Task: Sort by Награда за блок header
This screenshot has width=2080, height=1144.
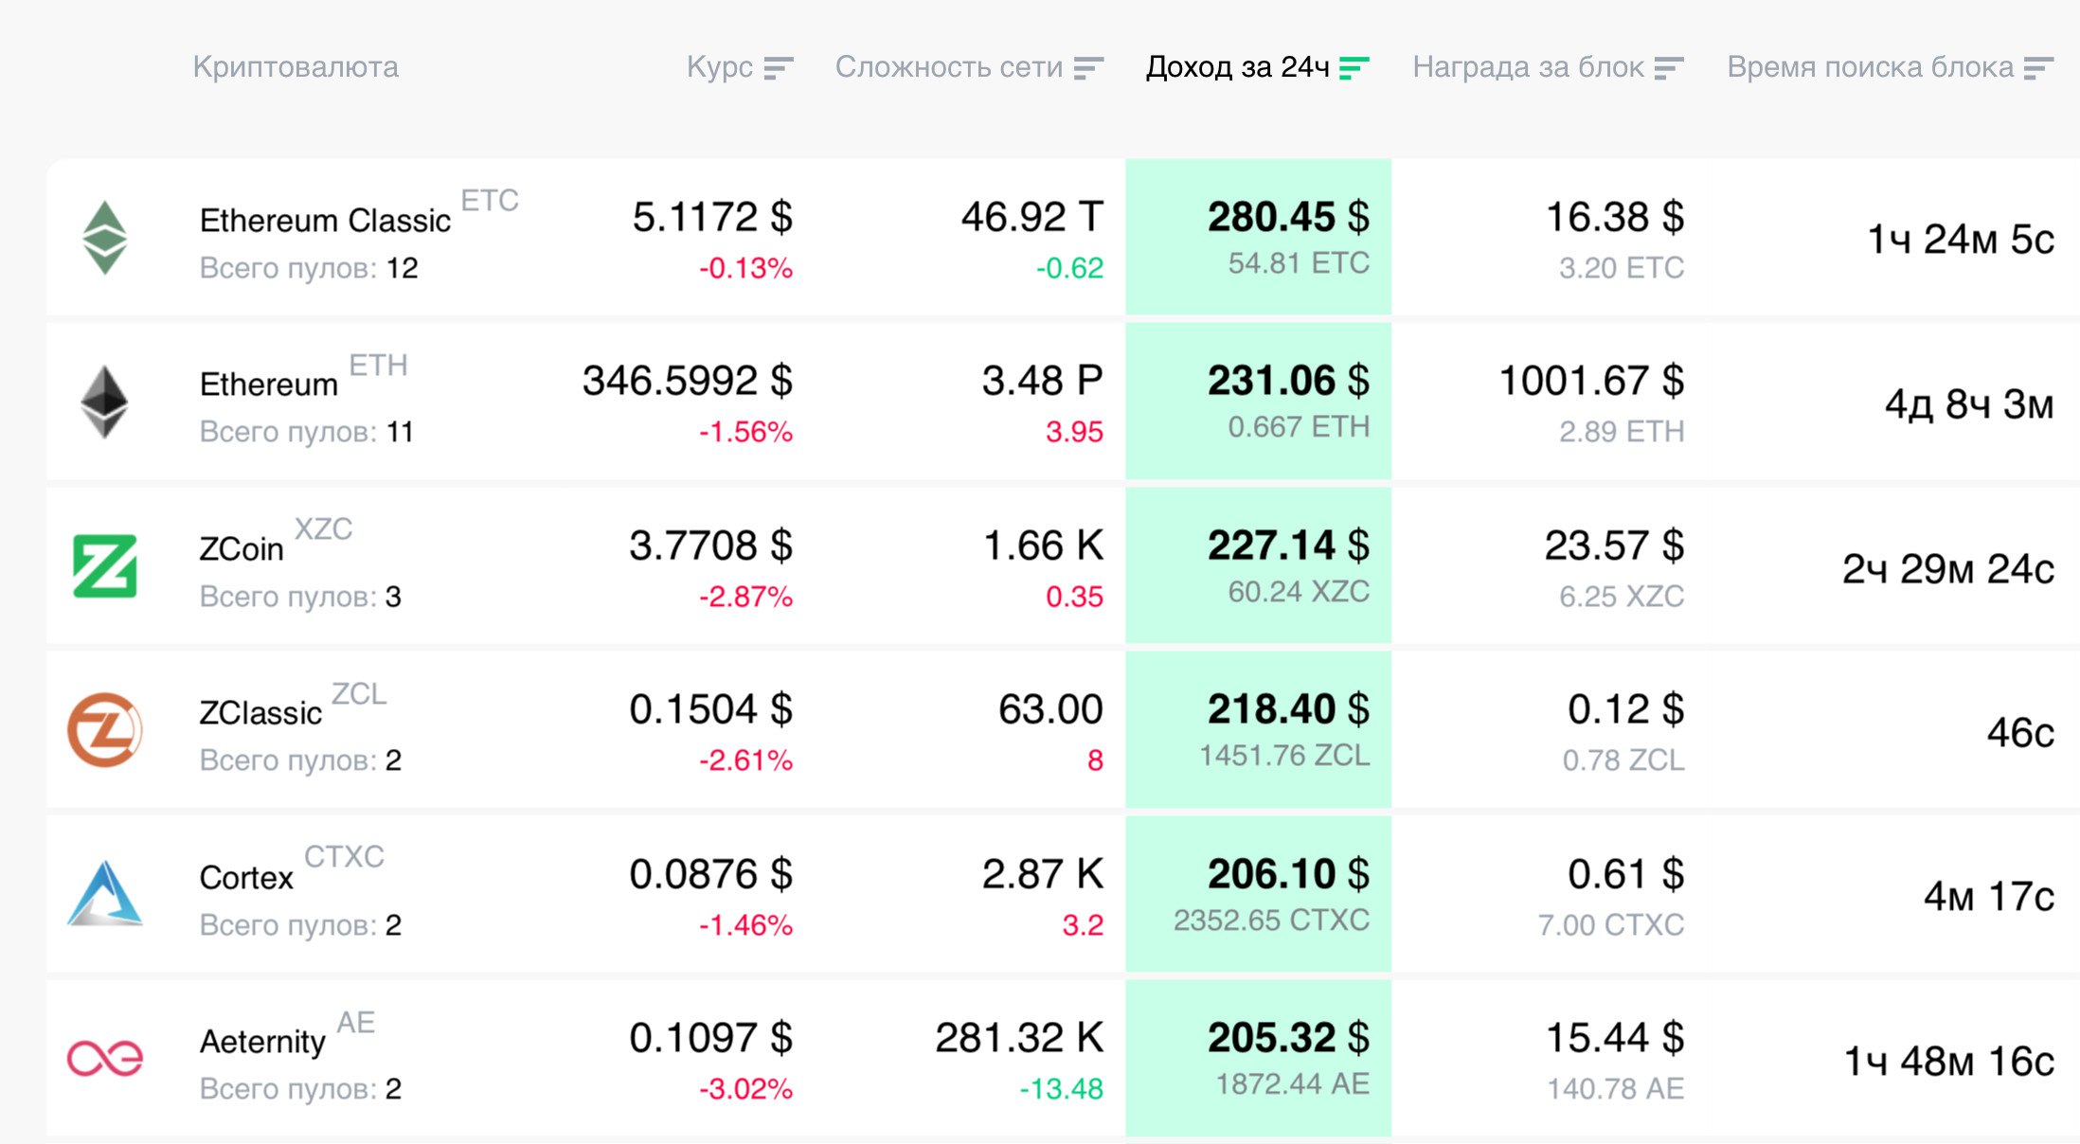Action: [1528, 67]
